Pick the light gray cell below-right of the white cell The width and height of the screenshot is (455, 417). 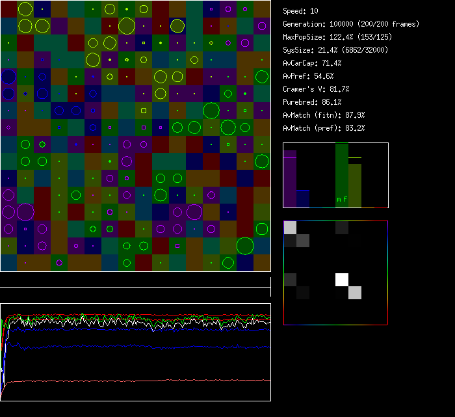[x=355, y=293]
